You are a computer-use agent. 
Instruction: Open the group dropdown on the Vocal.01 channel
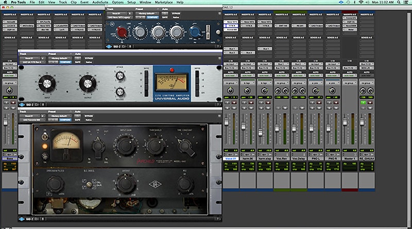pos(230,83)
